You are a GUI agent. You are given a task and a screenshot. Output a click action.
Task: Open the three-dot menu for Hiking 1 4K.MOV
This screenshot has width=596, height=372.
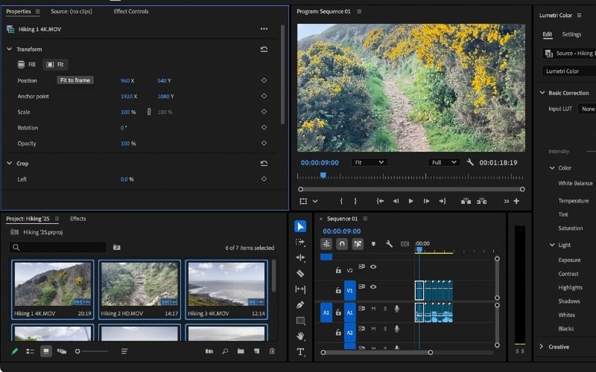click(264, 29)
